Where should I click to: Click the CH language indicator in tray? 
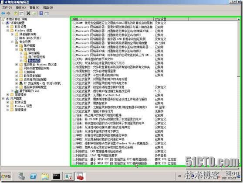click(179, 176)
